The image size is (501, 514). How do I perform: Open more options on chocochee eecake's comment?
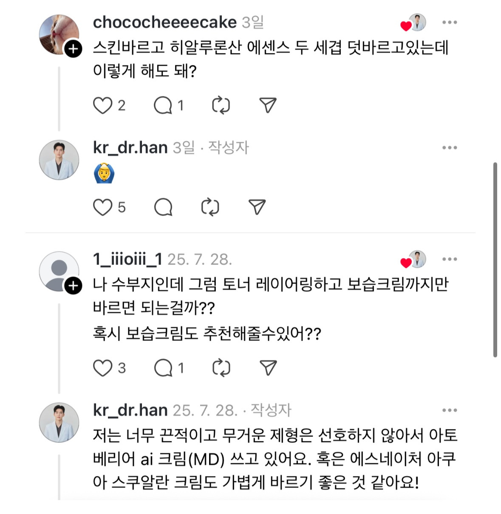[x=450, y=23]
